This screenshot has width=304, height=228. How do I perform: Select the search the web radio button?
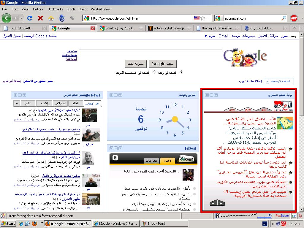[x=181, y=72]
